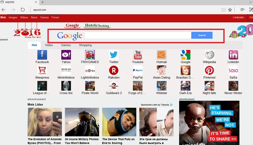
Task: Open Images in top navigation bar
Action: (x=13, y=17)
